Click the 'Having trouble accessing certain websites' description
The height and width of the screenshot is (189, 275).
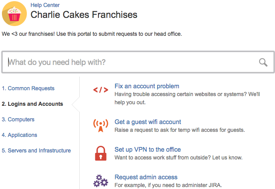coord(187,98)
